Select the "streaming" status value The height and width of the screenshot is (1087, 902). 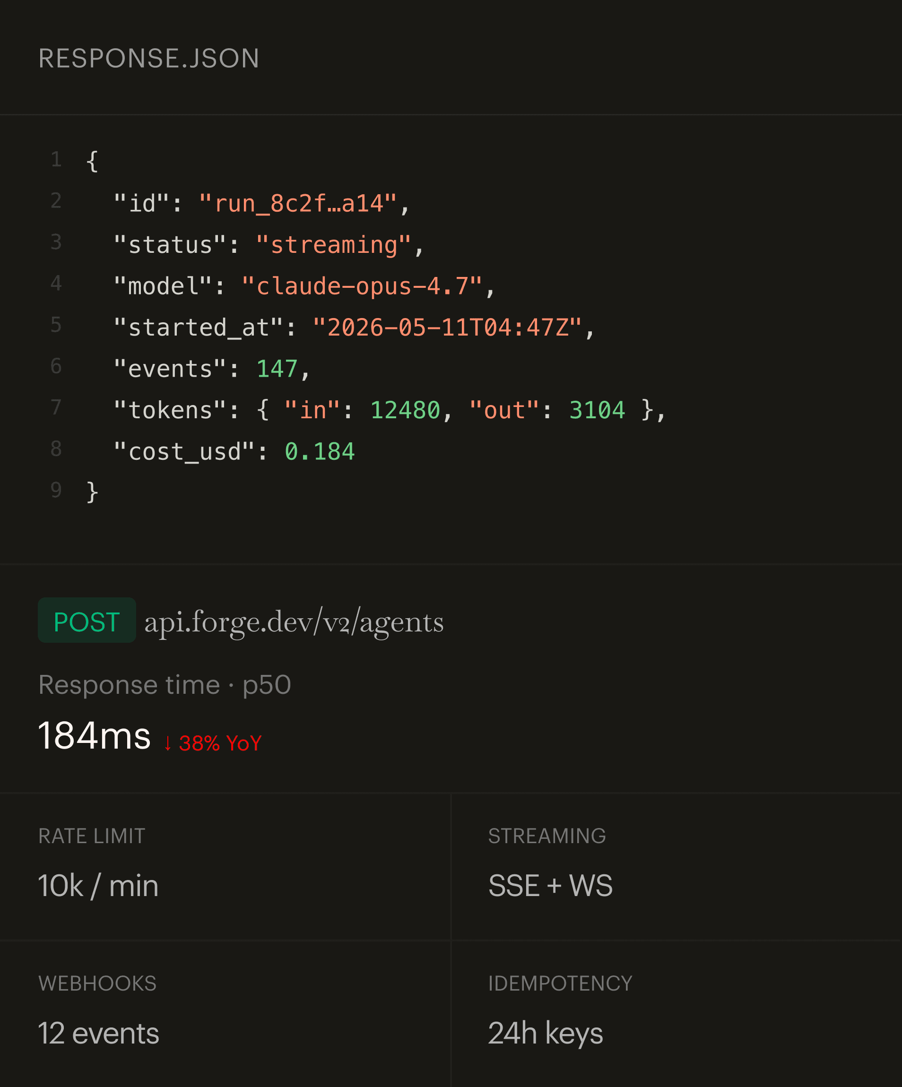(x=333, y=245)
